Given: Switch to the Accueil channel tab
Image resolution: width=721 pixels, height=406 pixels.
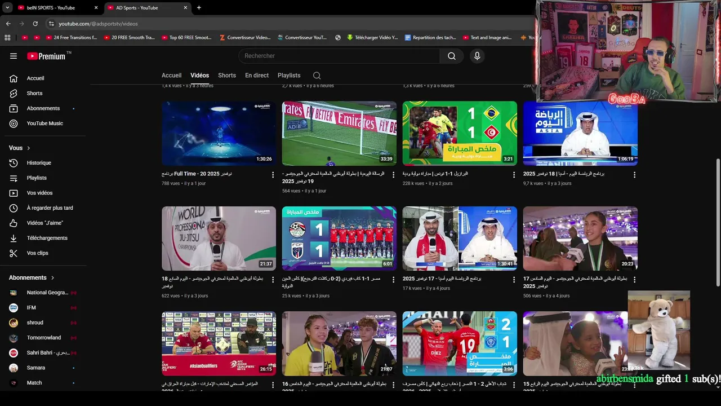Looking at the screenshot, I should pyautogui.click(x=172, y=76).
